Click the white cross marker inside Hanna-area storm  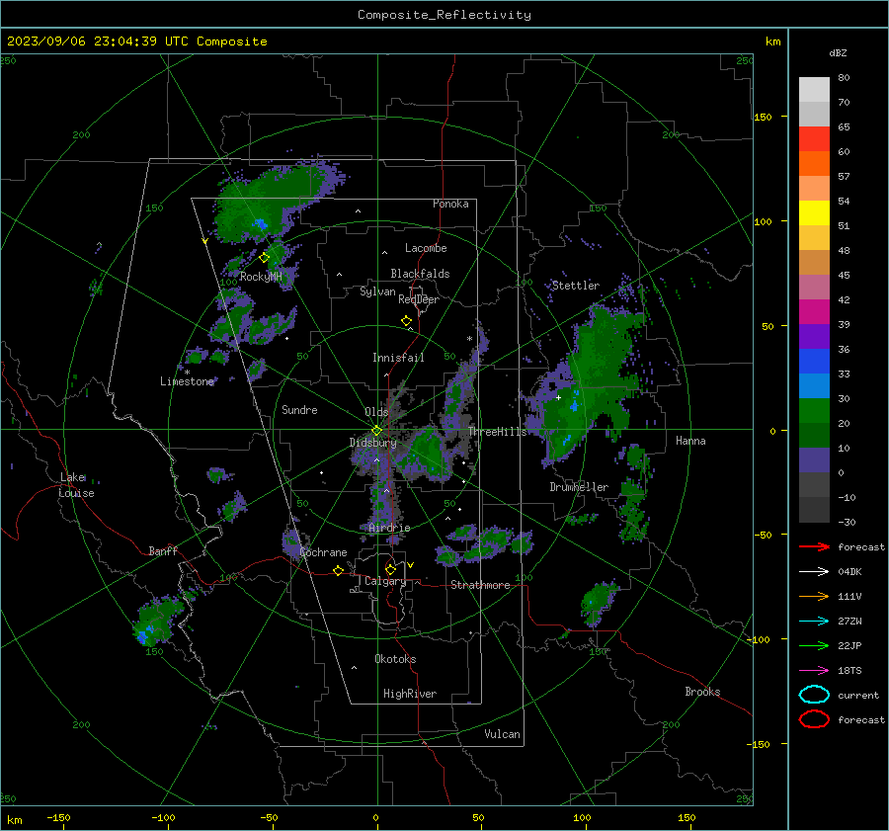coord(558,397)
